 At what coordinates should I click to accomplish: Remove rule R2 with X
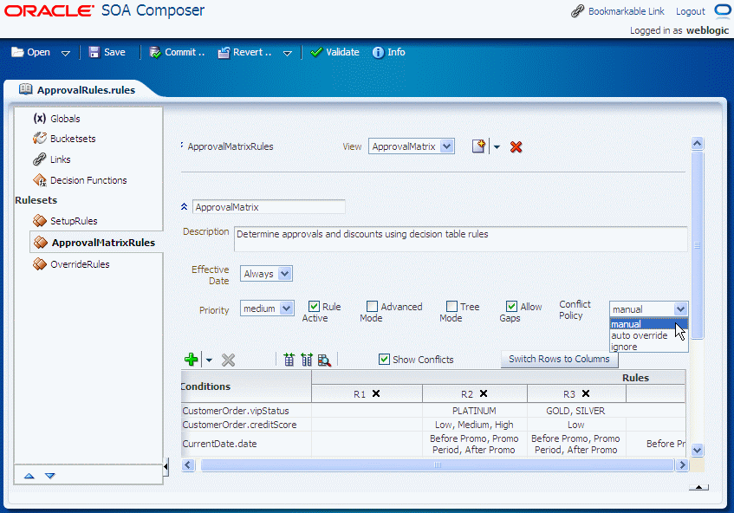tap(484, 393)
